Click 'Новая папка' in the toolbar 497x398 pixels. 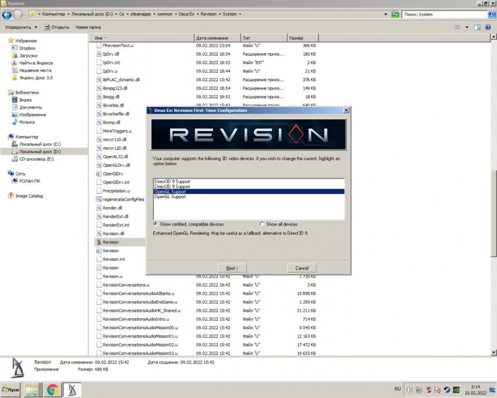coord(88,27)
